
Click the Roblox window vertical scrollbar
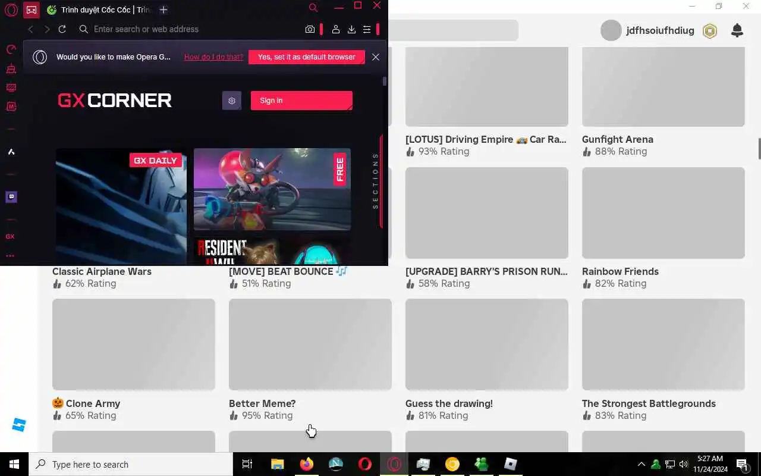click(x=759, y=149)
